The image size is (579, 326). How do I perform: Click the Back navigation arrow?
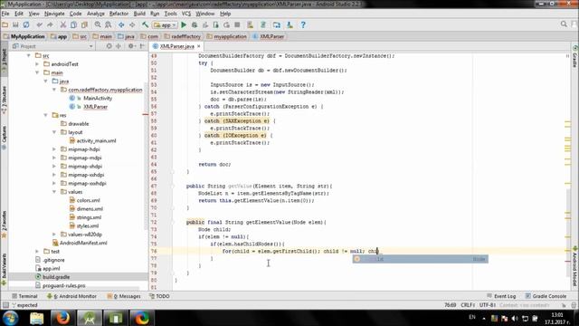click(x=121, y=24)
